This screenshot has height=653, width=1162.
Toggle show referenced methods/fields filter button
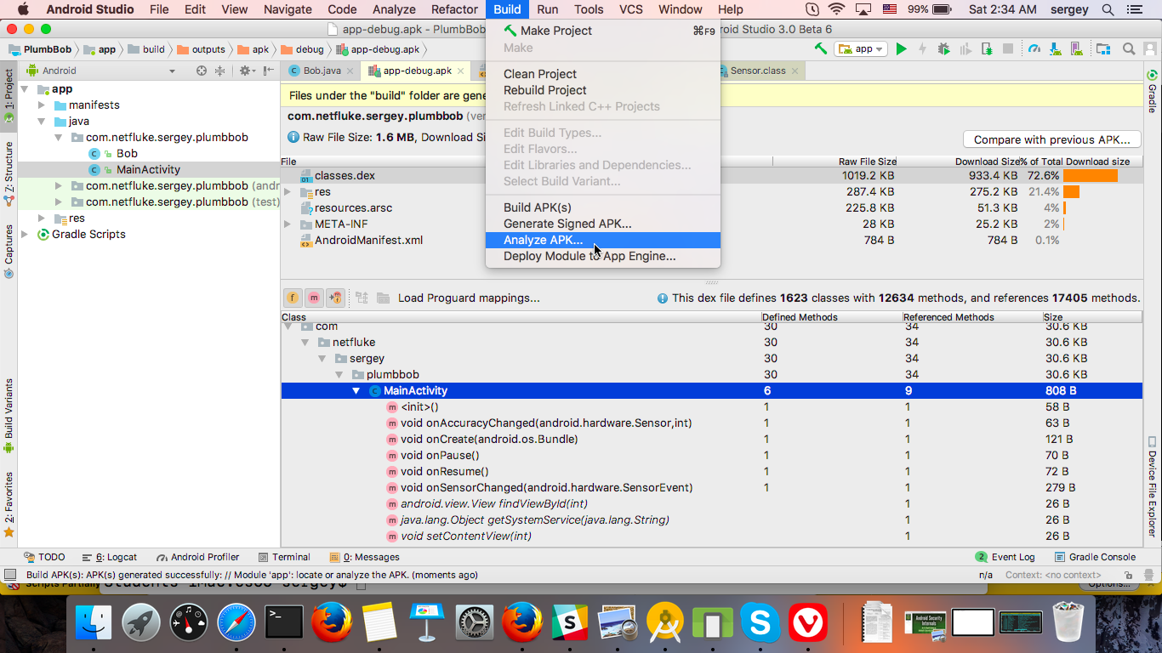click(x=335, y=298)
